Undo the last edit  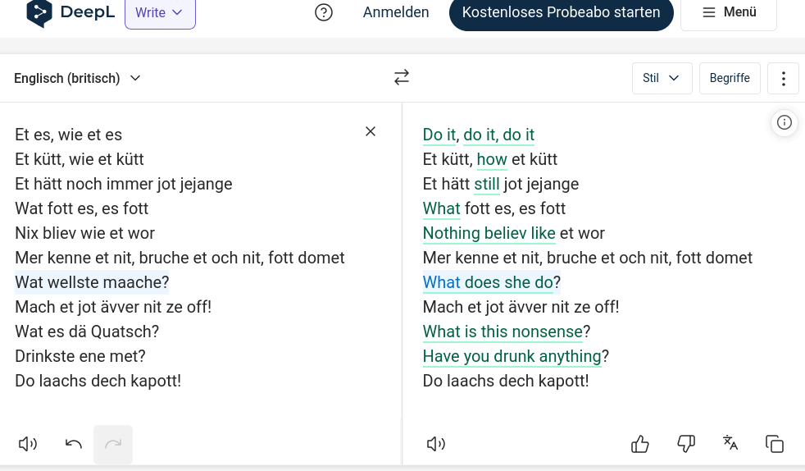pyautogui.click(x=74, y=444)
